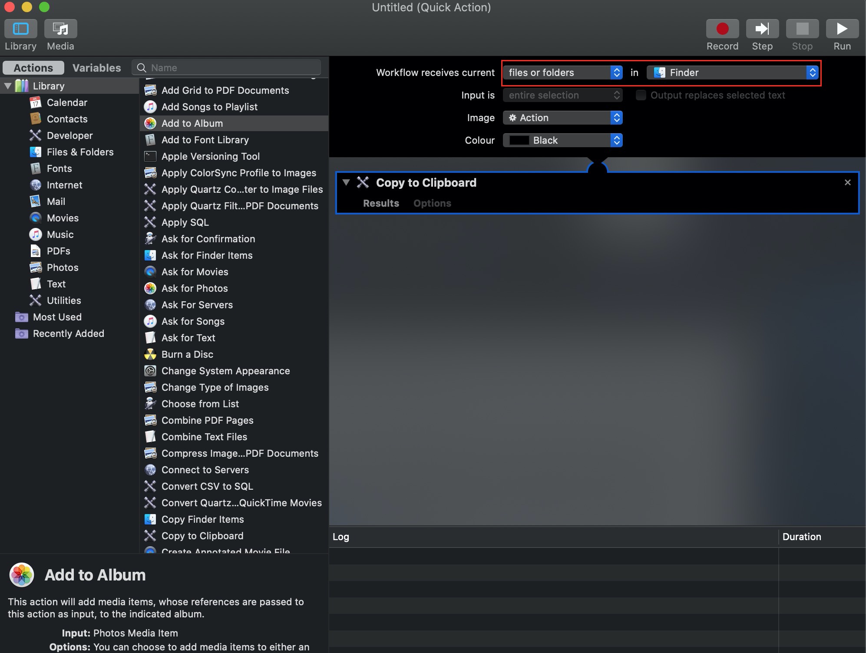
Task: Click the Stop toolbar button
Action: (x=802, y=29)
